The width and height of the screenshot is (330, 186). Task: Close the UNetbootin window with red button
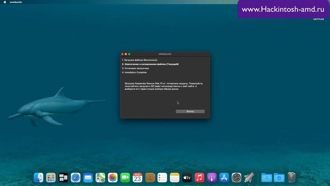[123, 54]
